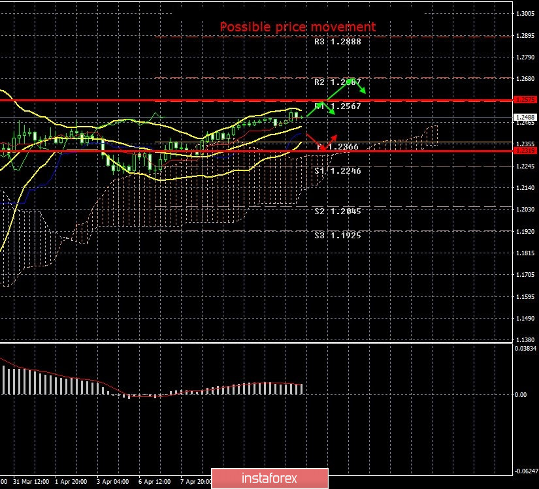
Task: Select the R1 1.2567 pivot label
Action: pos(338,106)
